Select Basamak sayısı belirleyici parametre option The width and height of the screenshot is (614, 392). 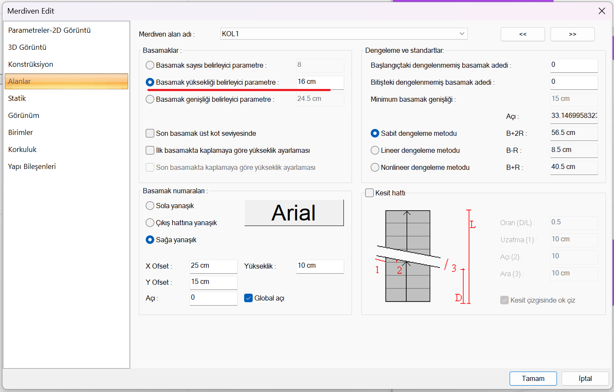tap(150, 65)
